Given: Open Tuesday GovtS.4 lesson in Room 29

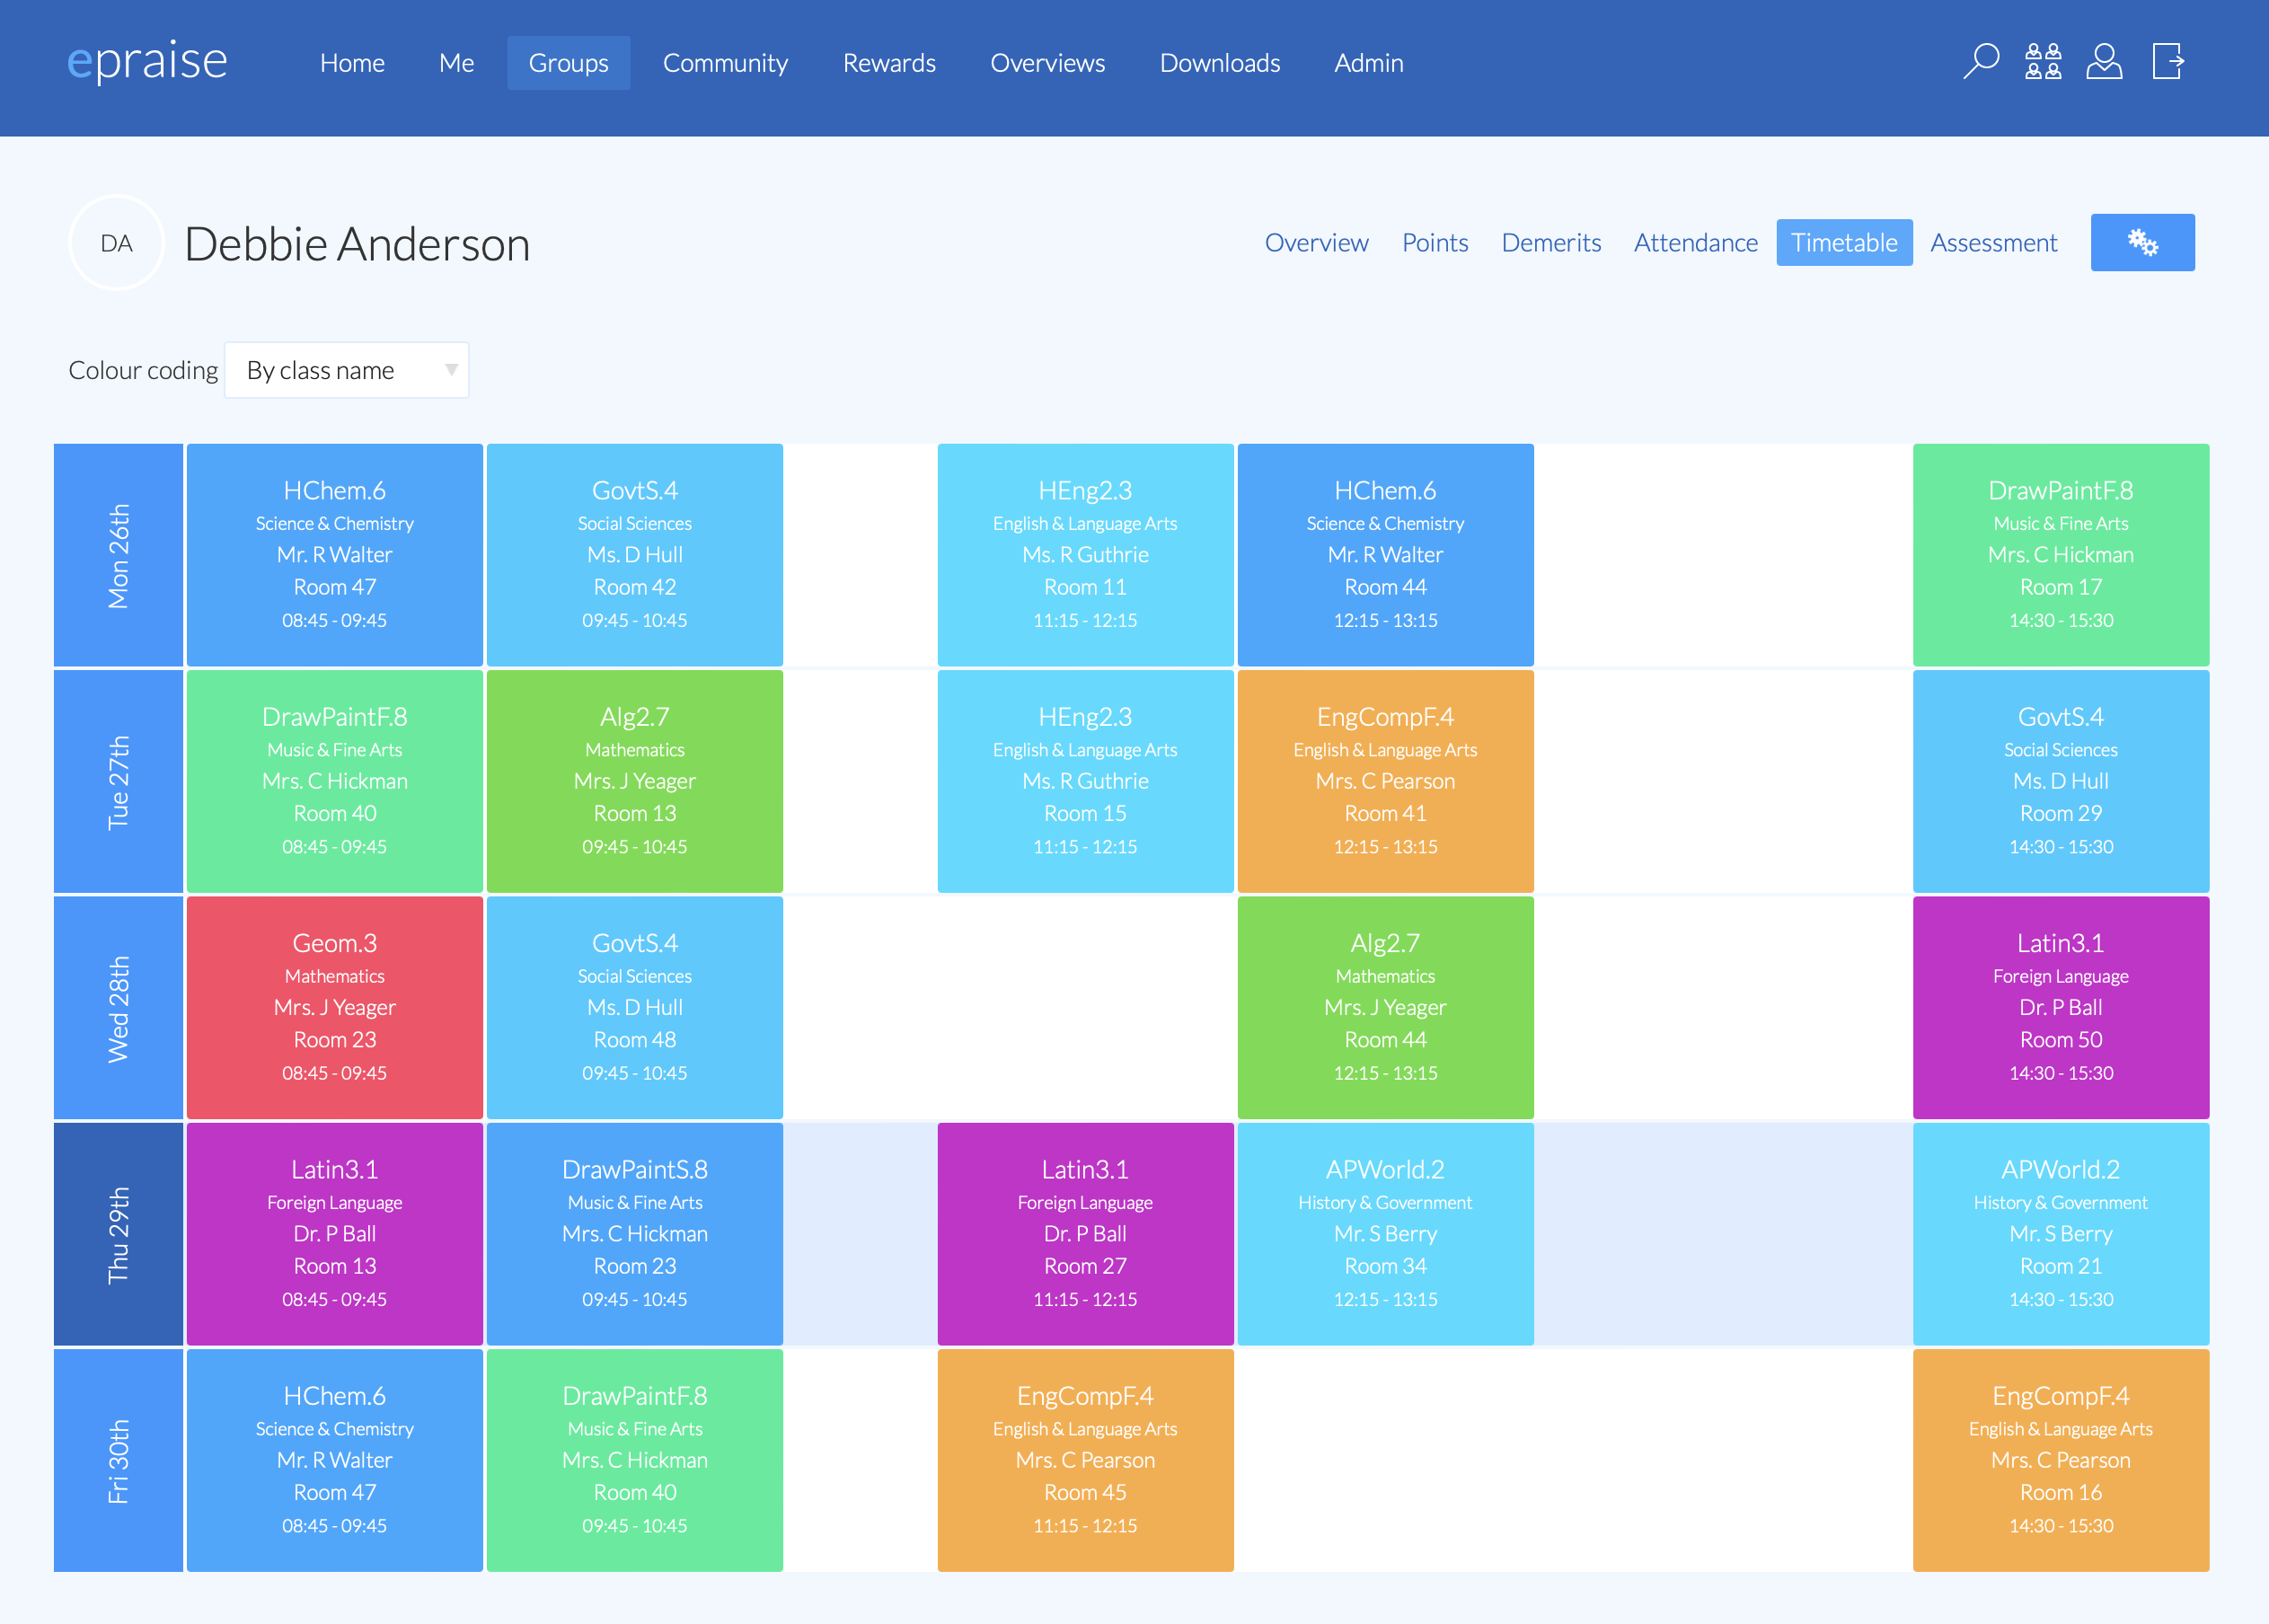Looking at the screenshot, I should 2061,781.
